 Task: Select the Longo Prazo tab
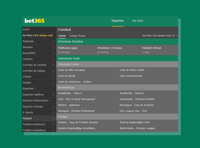click(77, 36)
